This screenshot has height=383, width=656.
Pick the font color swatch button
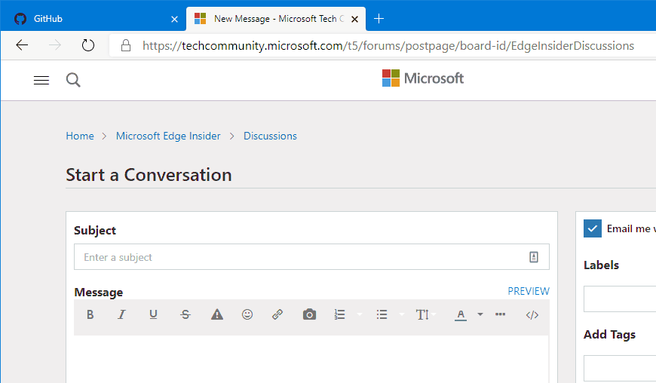pos(461,315)
